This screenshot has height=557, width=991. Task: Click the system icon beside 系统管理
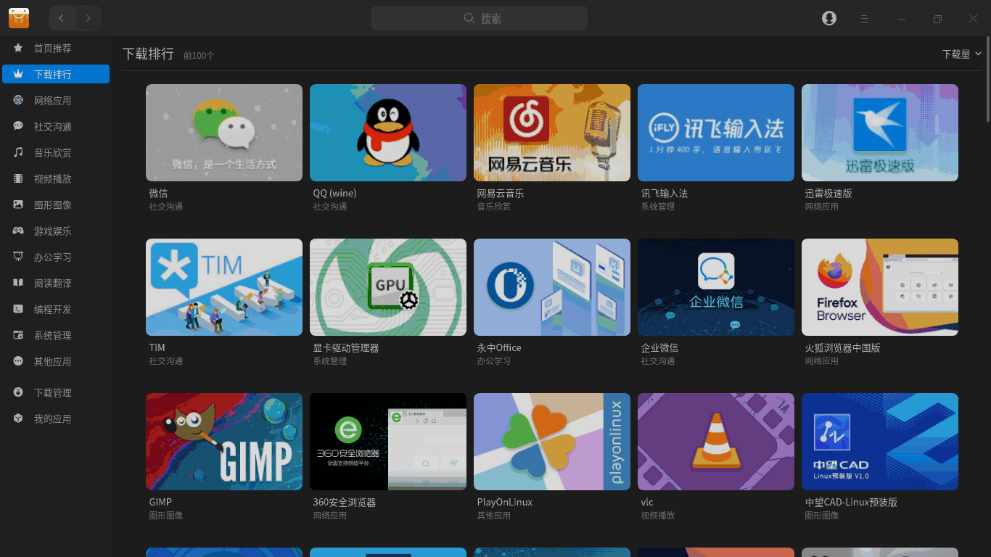pyautogui.click(x=18, y=335)
